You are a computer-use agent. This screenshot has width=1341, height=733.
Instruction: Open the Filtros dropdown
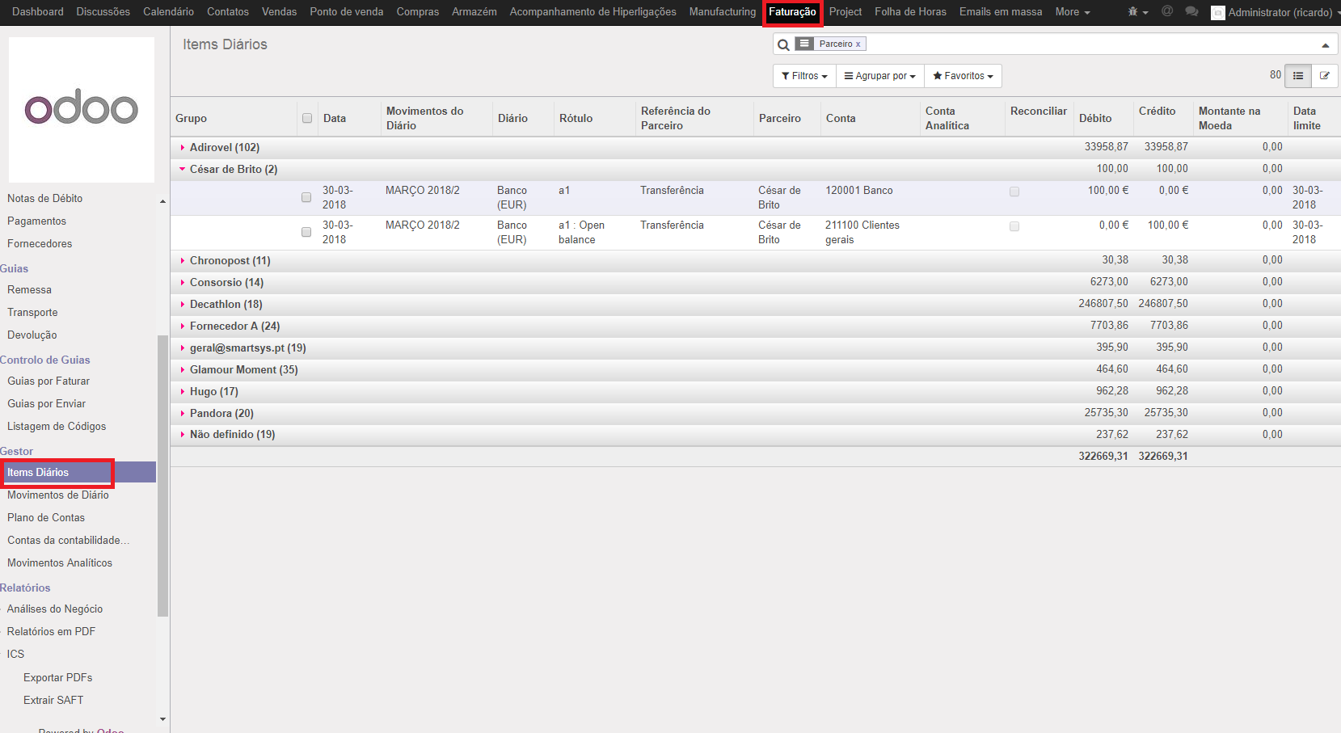click(804, 76)
